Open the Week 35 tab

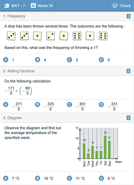(42, 5)
